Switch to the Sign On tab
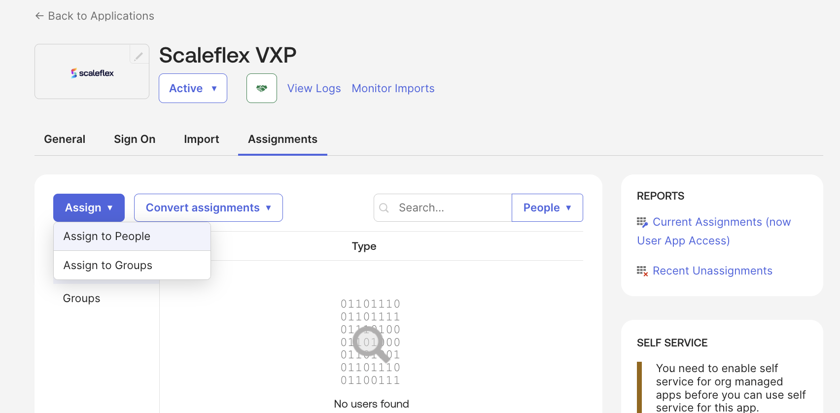 tap(135, 139)
